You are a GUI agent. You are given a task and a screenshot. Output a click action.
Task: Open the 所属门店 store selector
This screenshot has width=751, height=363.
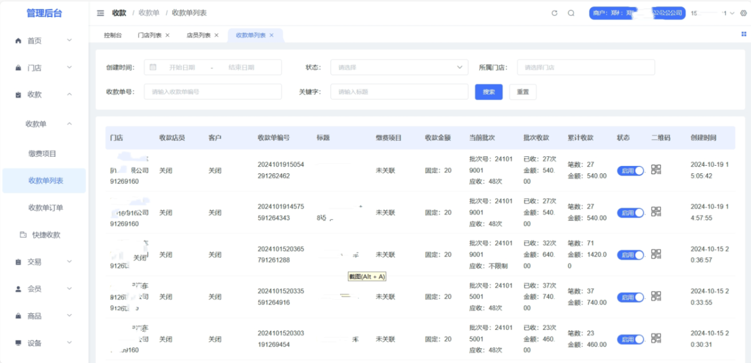pyautogui.click(x=586, y=68)
